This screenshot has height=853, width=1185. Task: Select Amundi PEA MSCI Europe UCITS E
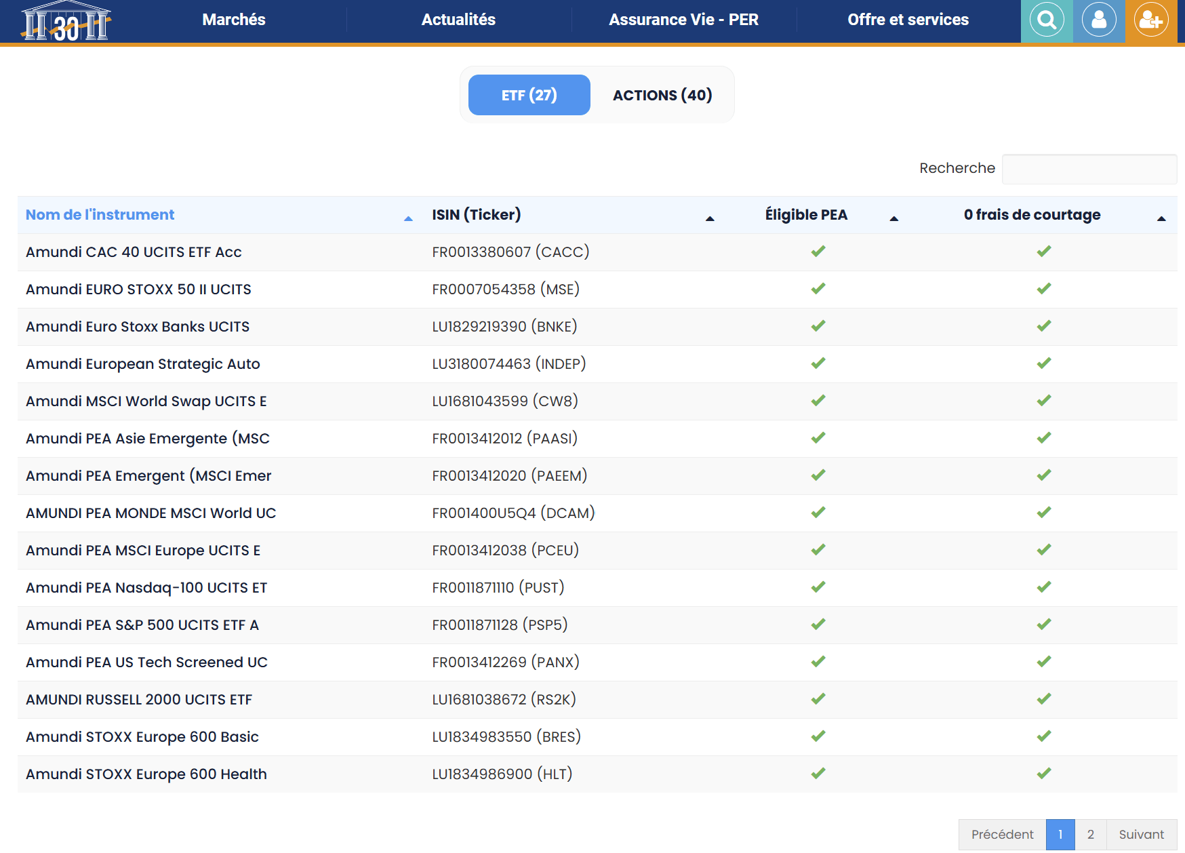pyautogui.click(x=143, y=551)
